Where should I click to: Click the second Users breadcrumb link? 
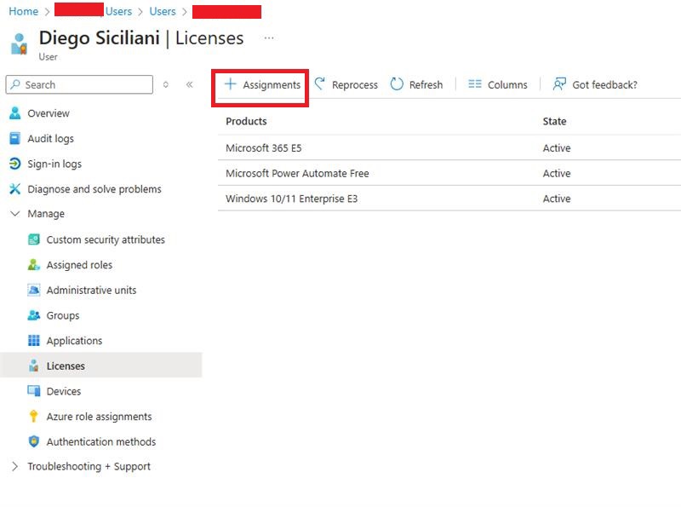tap(163, 11)
